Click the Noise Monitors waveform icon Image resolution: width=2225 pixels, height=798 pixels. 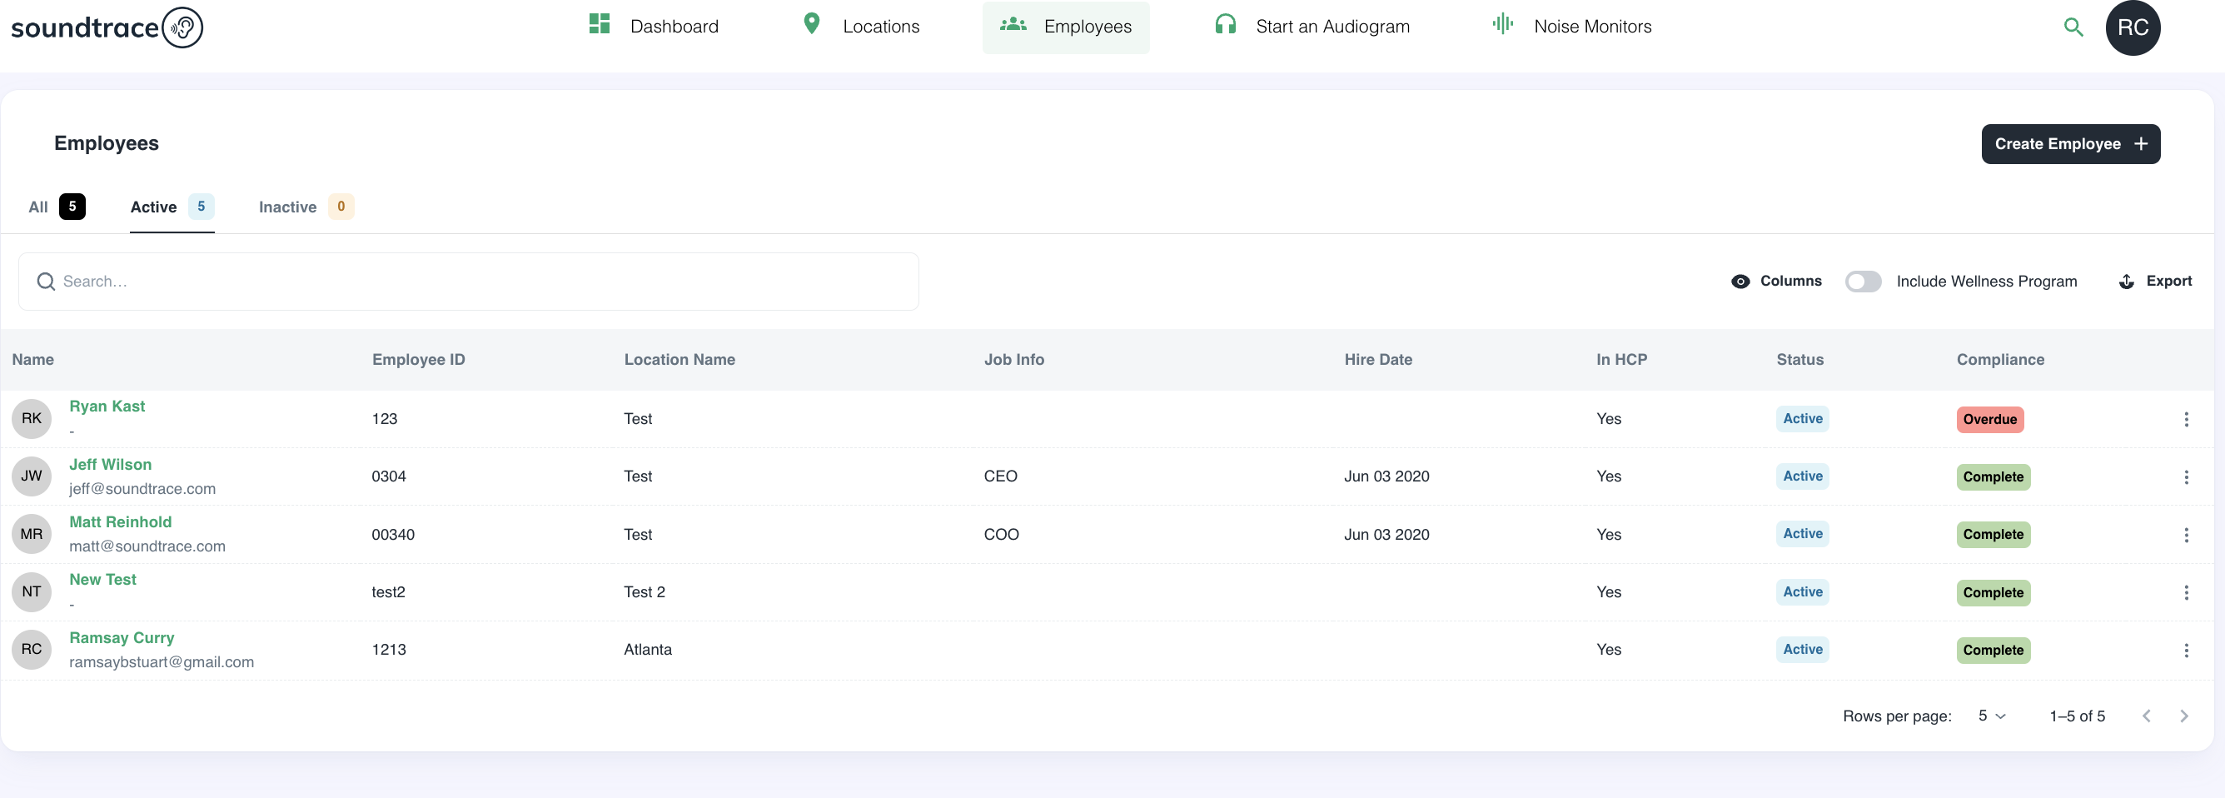tap(1502, 24)
